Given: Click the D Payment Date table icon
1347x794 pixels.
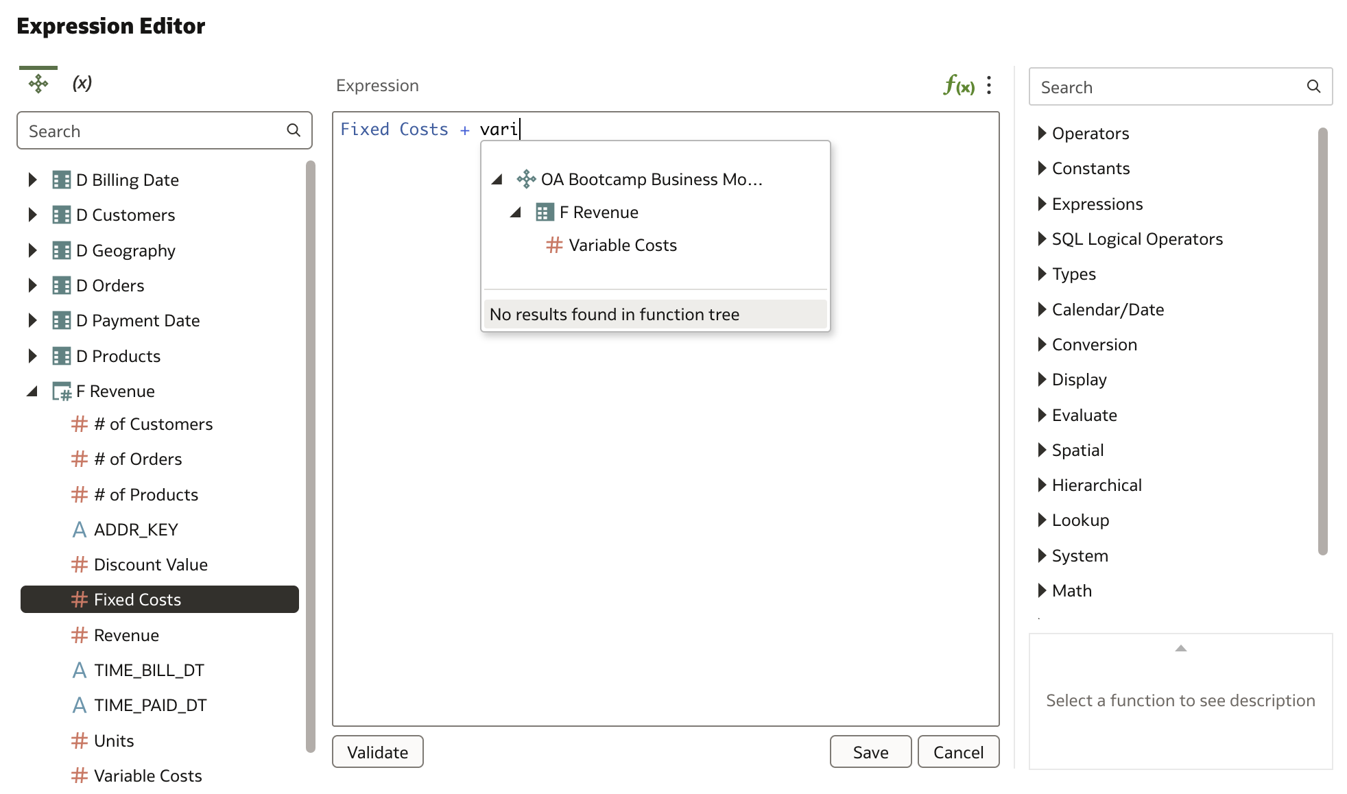Looking at the screenshot, I should point(62,320).
